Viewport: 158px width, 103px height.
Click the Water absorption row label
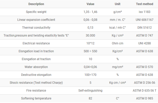pyautogui.click(x=36, y=67)
